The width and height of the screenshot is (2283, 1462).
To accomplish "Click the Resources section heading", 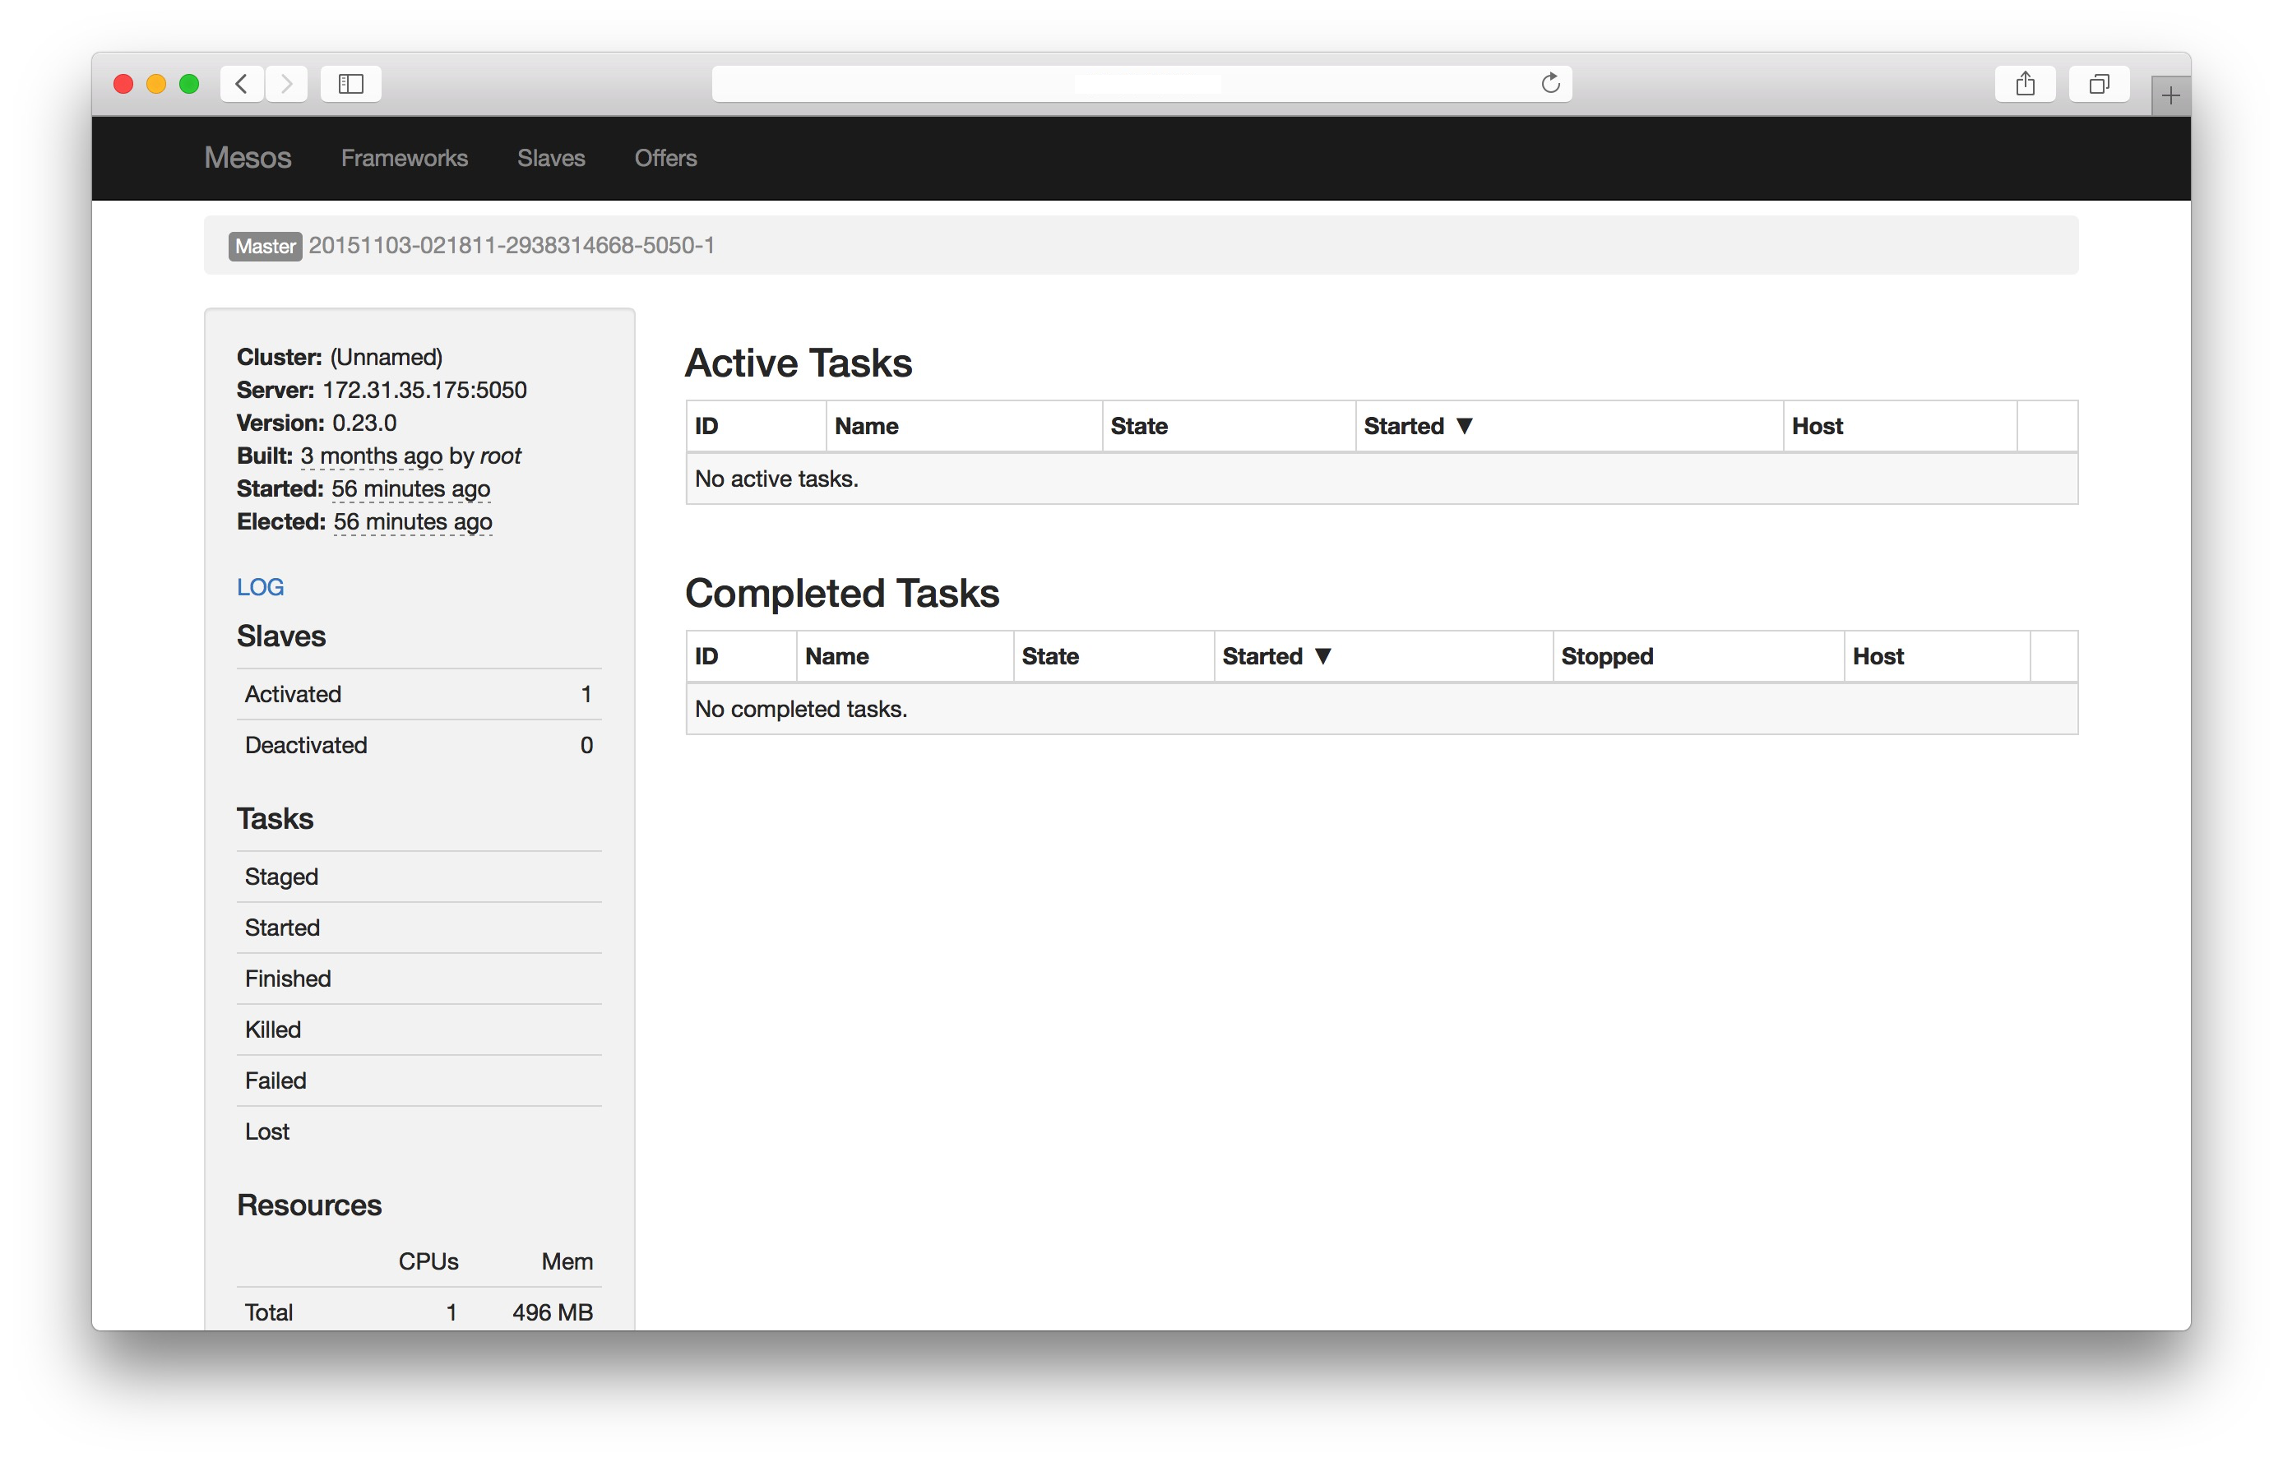I will tap(309, 1205).
